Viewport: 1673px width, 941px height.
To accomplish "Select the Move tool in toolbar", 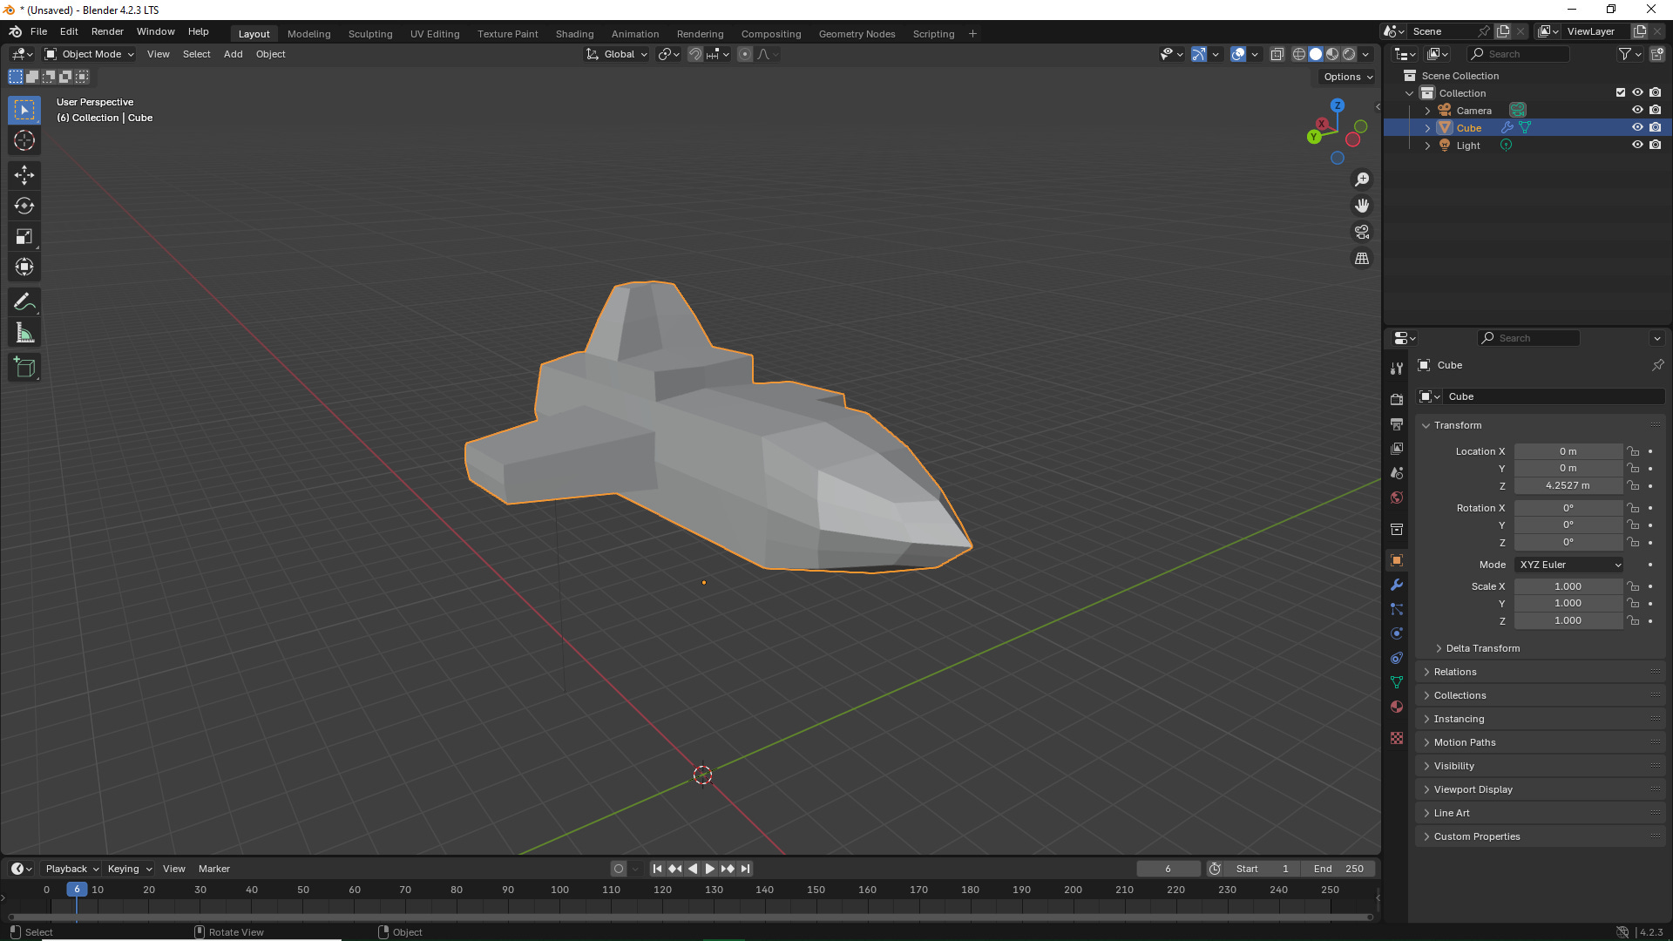I will tap(24, 175).
